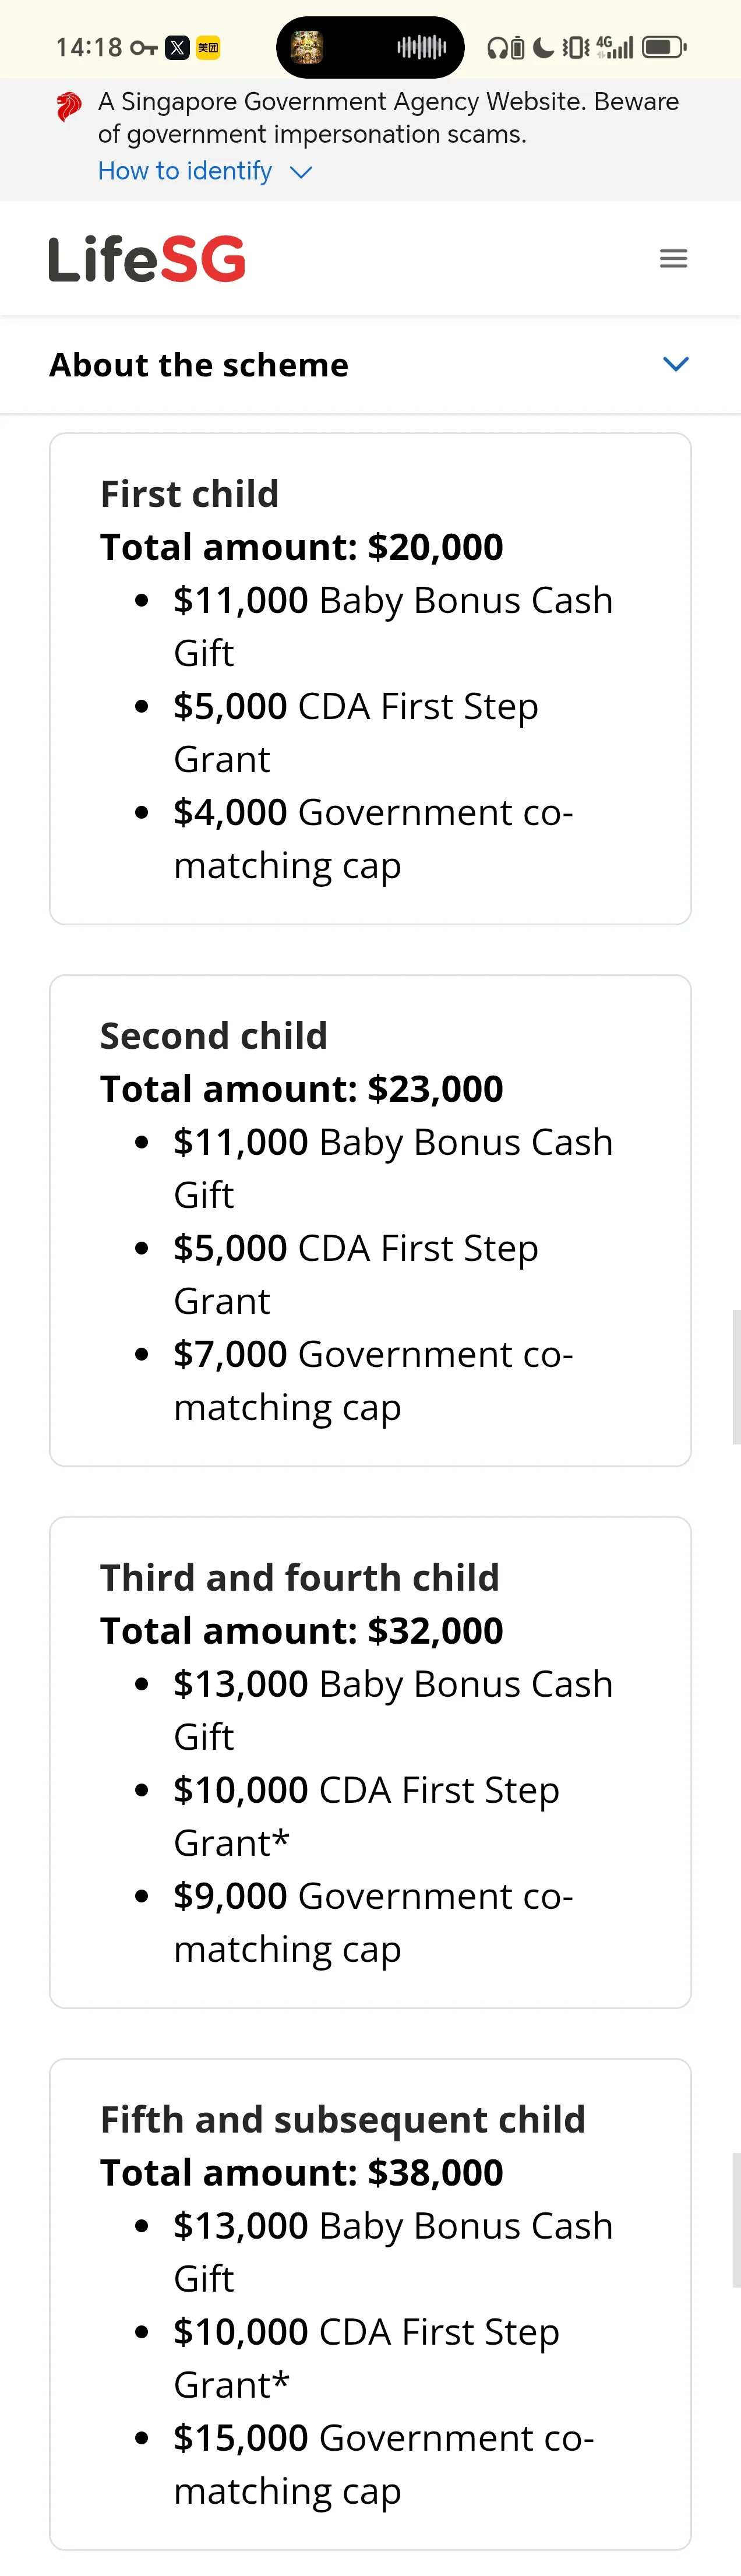741x2576 pixels.
Task: Tap the Second child total amount card
Action: pos(370,1220)
